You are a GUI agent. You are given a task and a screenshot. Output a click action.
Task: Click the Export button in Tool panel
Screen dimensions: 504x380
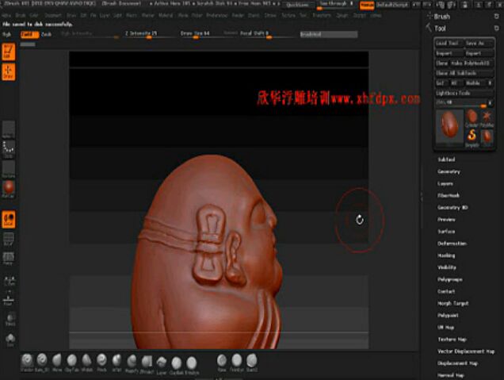479,53
